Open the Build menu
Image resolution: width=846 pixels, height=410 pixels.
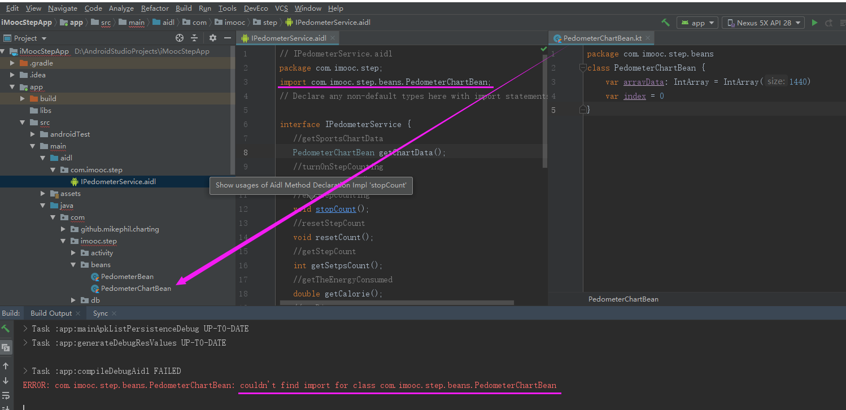point(184,8)
